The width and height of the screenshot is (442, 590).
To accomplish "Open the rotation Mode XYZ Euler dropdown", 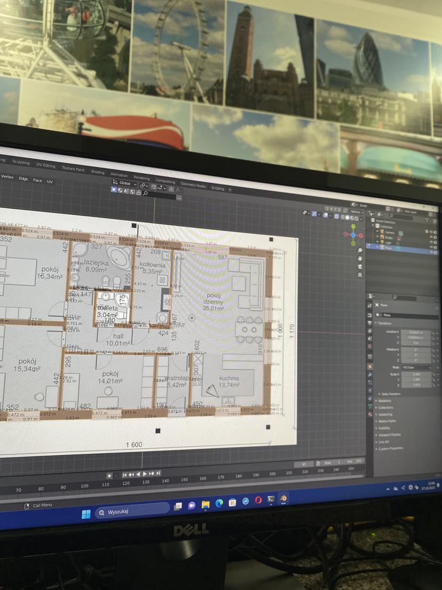I will click(x=416, y=368).
